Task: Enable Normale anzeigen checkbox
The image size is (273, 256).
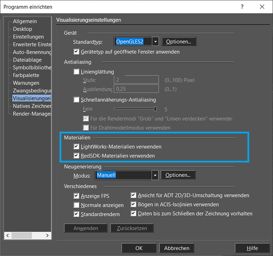Action: pos(76,205)
